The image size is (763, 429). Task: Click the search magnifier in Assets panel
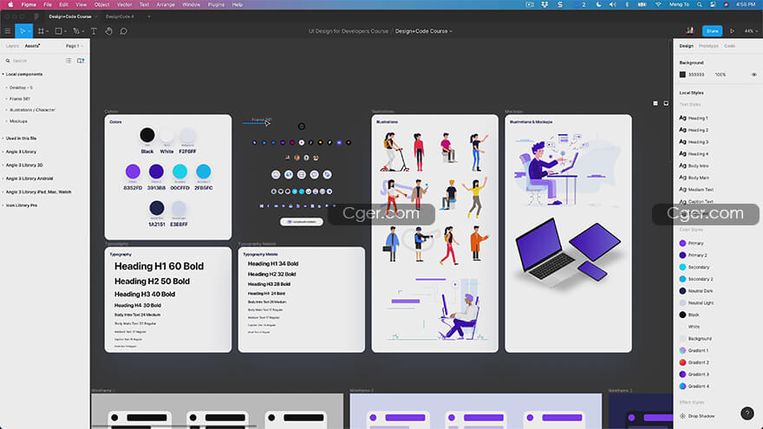[x=8, y=61]
